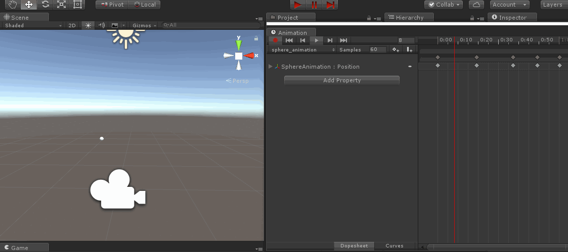Go to last animation frame

(x=343, y=40)
